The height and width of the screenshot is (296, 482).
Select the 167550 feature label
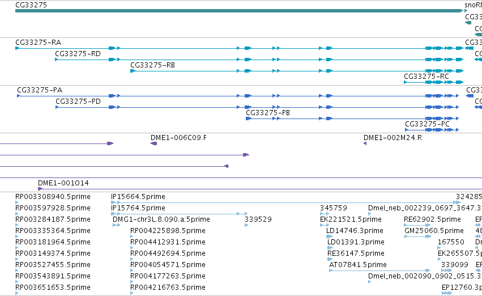451,242
